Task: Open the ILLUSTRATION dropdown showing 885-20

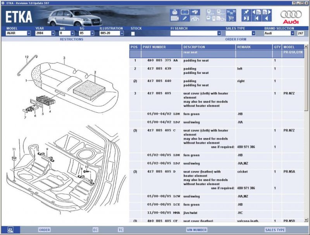Action: [122, 33]
